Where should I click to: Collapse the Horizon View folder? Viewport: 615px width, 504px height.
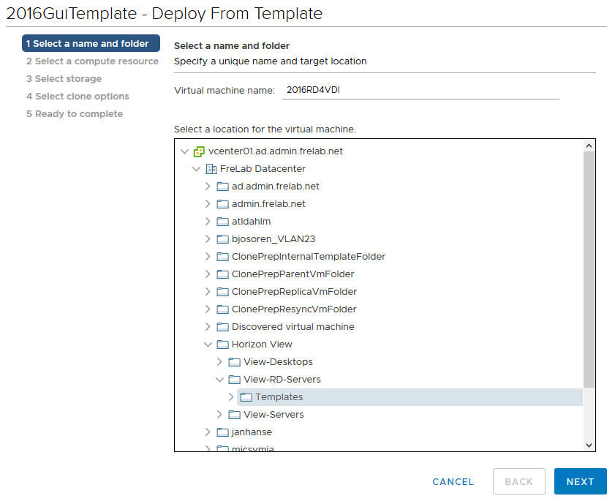coord(208,345)
